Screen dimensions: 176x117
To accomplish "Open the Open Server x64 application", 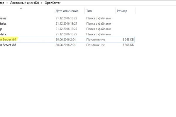I will pyautogui.click(x=9, y=39).
